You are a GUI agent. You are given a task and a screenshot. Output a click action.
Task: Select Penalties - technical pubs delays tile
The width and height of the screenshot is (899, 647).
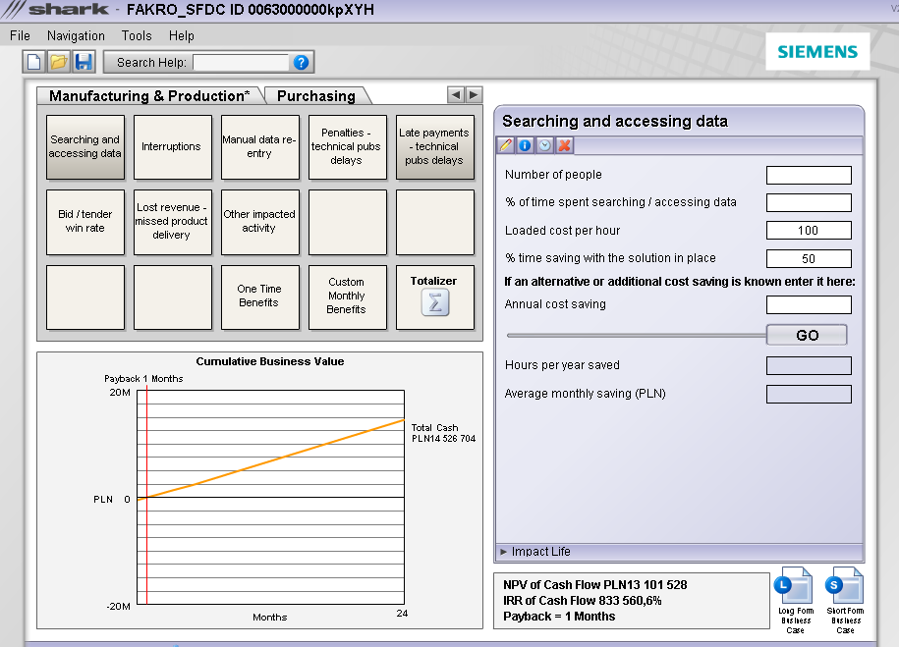(348, 147)
